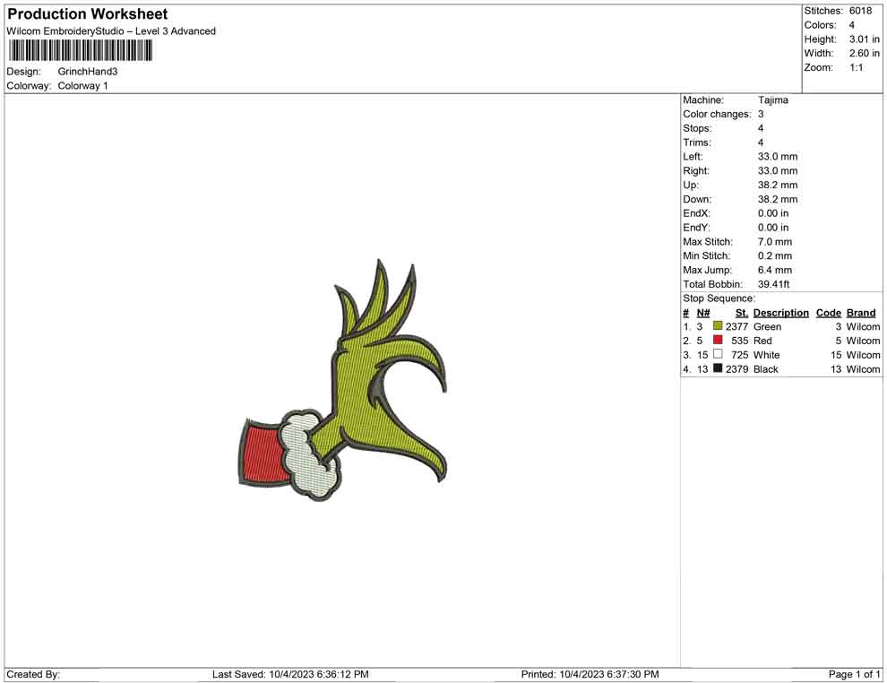Screen dimensions: 887x683
Task: Click the red thread color swatch
Action: pos(718,340)
